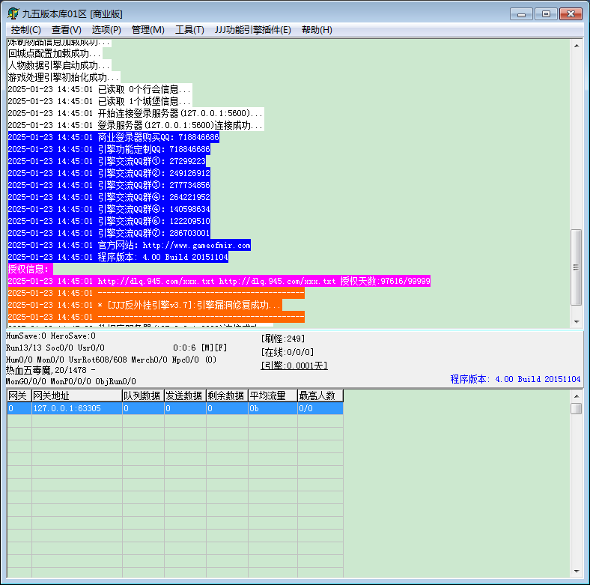Click log line 引擎交流QQ群③: 277734856
590x585 pixels.
point(109,185)
